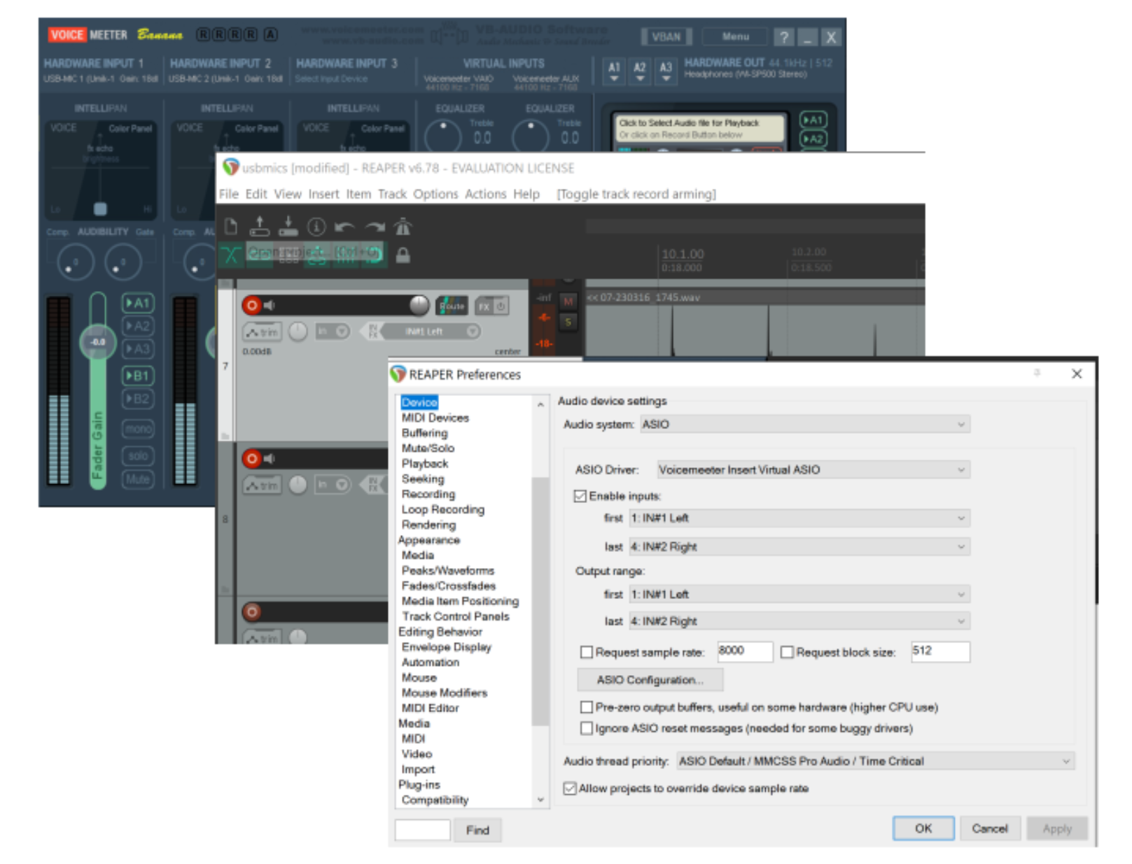Click the record monitor speaker icon on track 7
The width and height of the screenshot is (1132, 864).
click(270, 305)
